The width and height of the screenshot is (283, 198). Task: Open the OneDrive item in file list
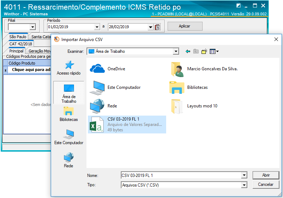(108, 69)
